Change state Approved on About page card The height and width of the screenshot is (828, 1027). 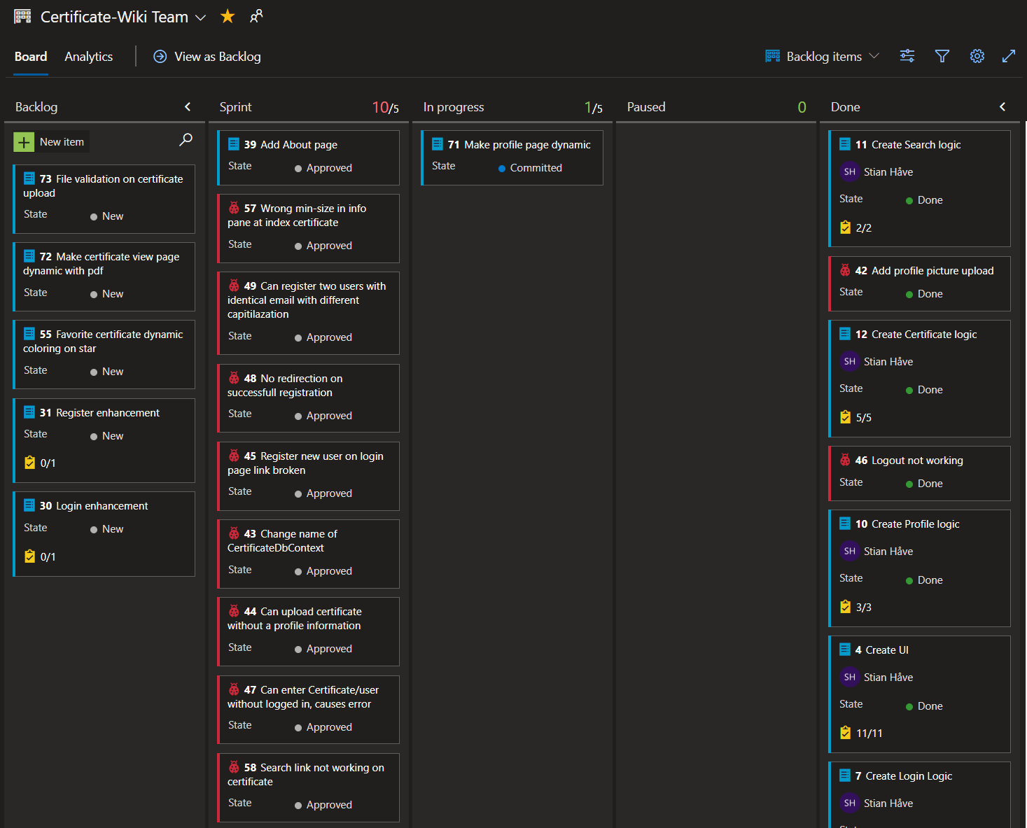click(x=323, y=168)
